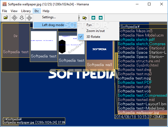
Task: Close the Hamana window
Action: coord(162,4)
